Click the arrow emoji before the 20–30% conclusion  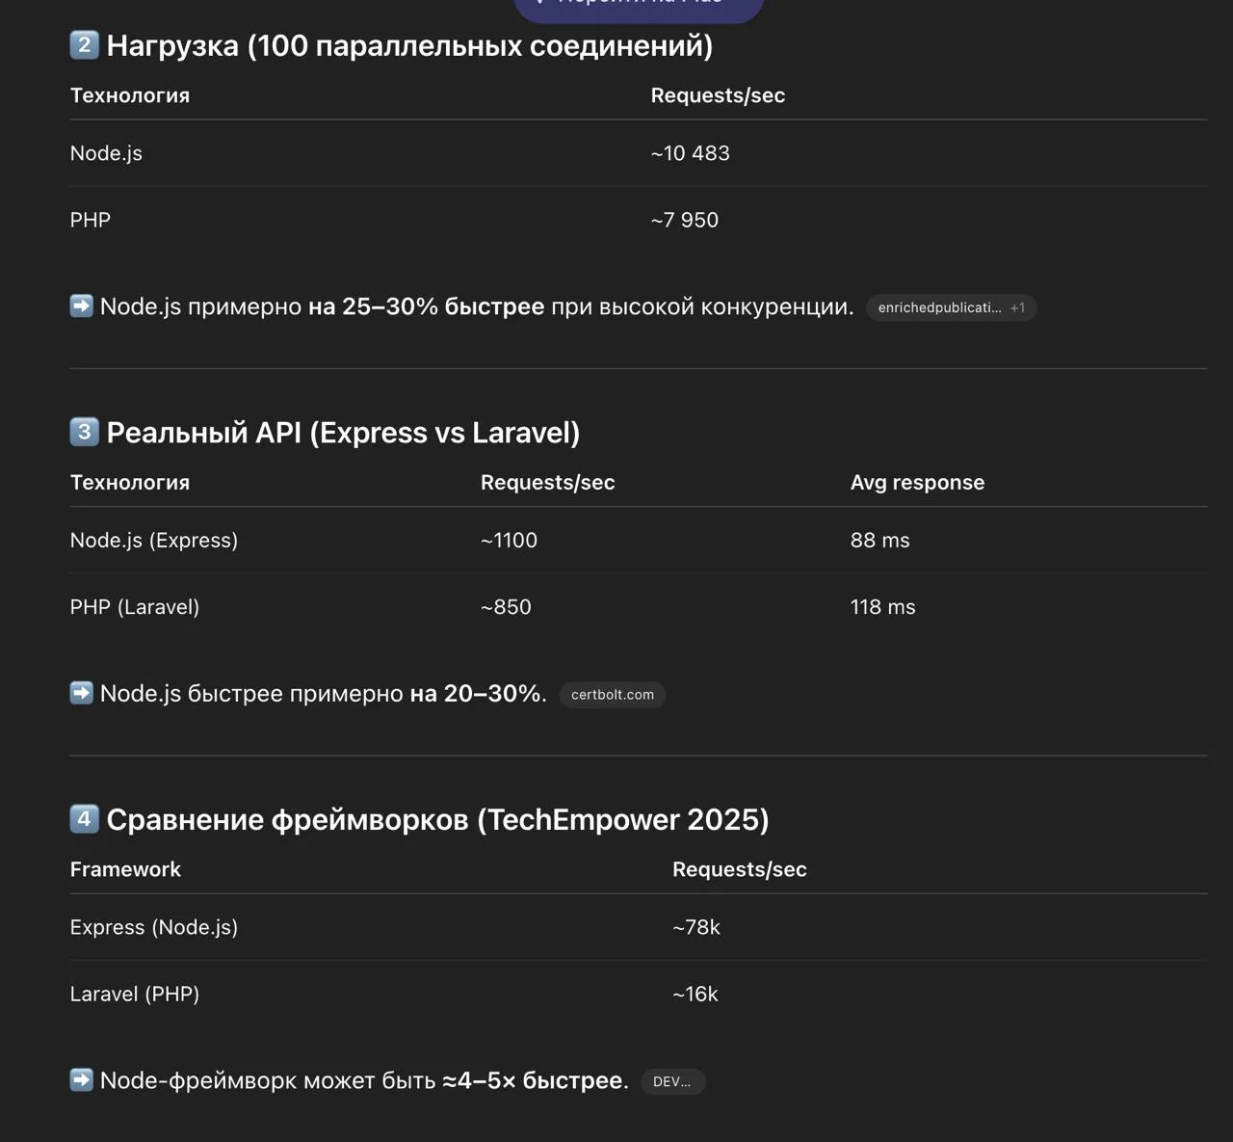82,693
